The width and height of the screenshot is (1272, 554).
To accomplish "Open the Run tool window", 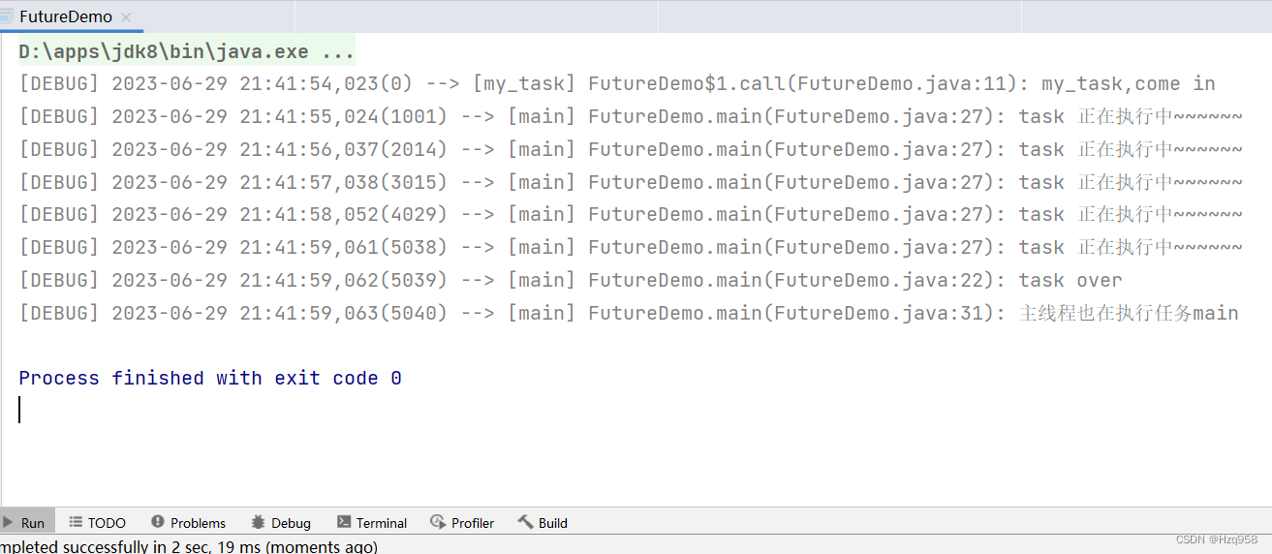I will click(25, 522).
